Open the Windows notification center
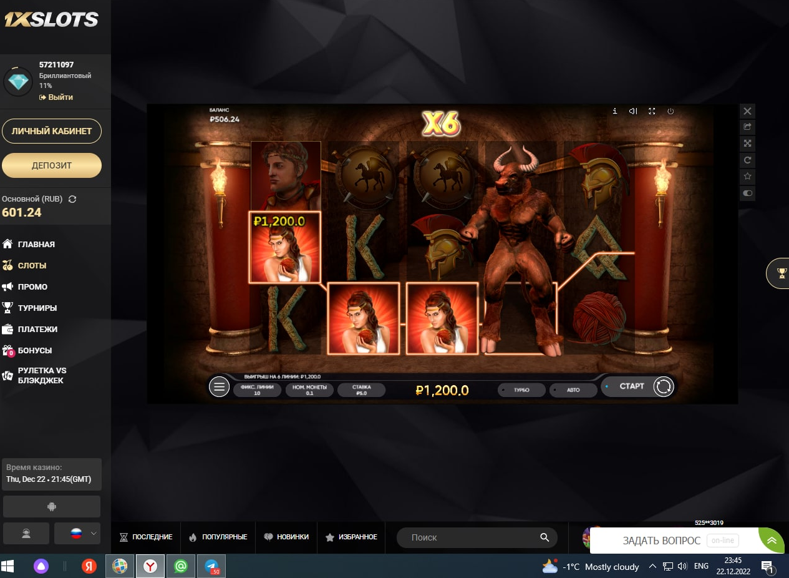Screen dimensions: 789x578 click(767, 567)
